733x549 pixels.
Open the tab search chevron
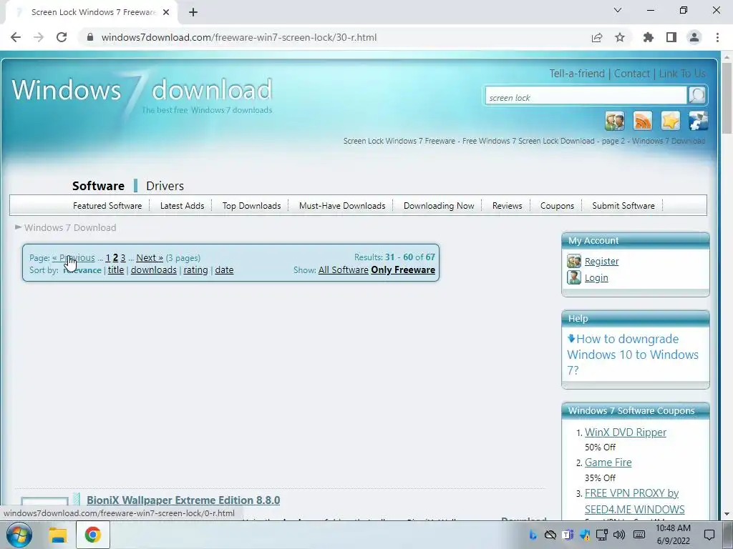tap(618, 10)
